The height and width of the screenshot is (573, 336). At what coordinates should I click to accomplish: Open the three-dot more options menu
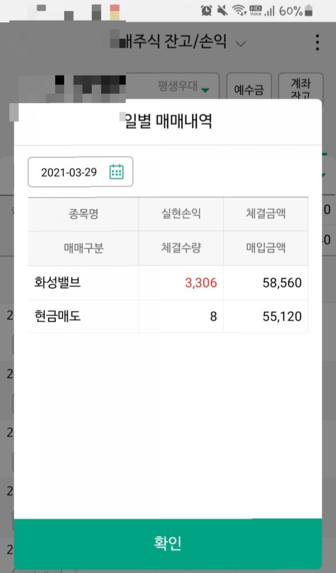tap(317, 43)
